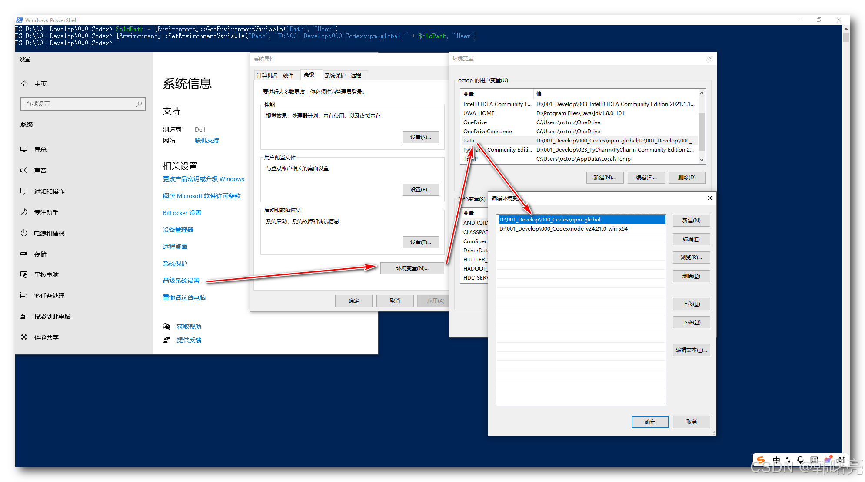Viewport: 865px width, 482px height.
Task: Click 编辑(E)... under user variables list
Action: [x=646, y=178]
